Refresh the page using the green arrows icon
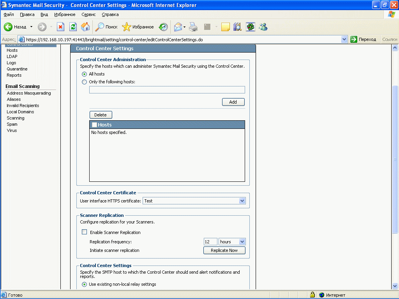The image size is (399, 299). (x=73, y=27)
